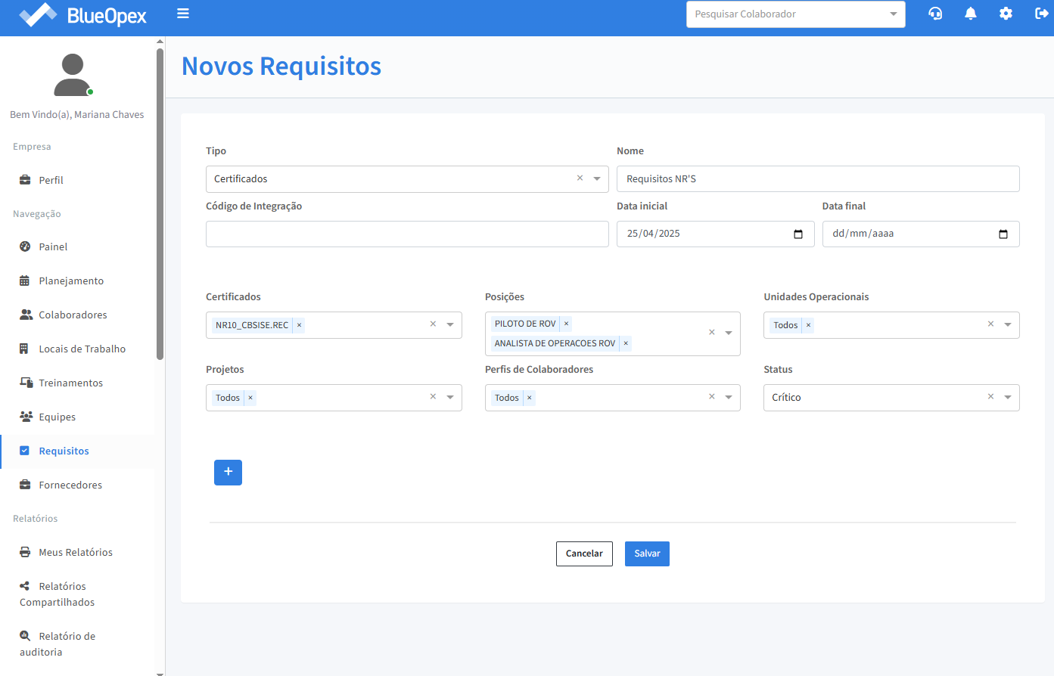The height and width of the screenshot is (676, 1054).
Task: Click the BlueOpex logo
Action: [x=82, y=14]
